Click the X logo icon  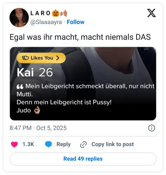[x=152, y=13]
